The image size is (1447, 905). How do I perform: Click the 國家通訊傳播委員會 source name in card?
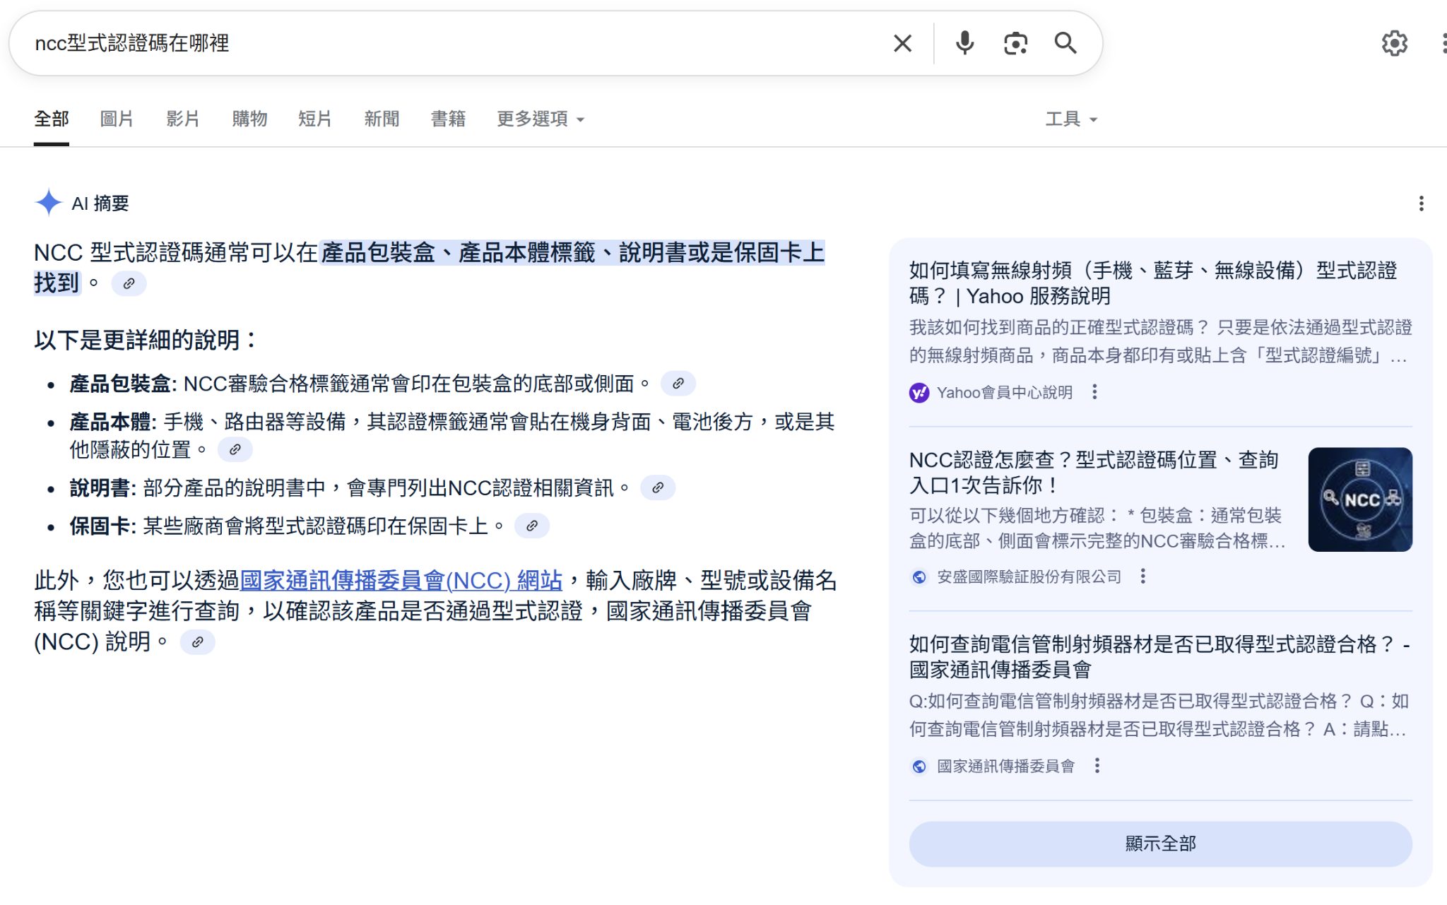(x=1005, y=767)
